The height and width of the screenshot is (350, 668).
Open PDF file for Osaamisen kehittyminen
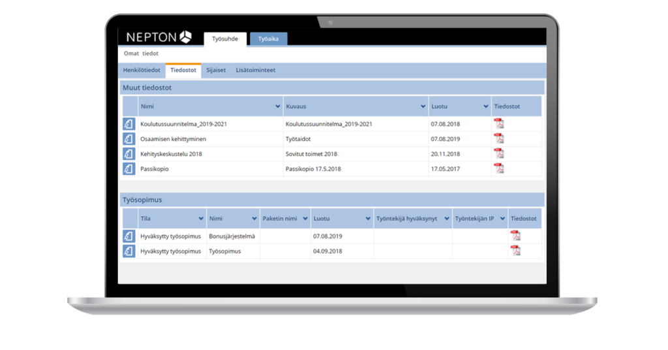[x=498, y=138]
